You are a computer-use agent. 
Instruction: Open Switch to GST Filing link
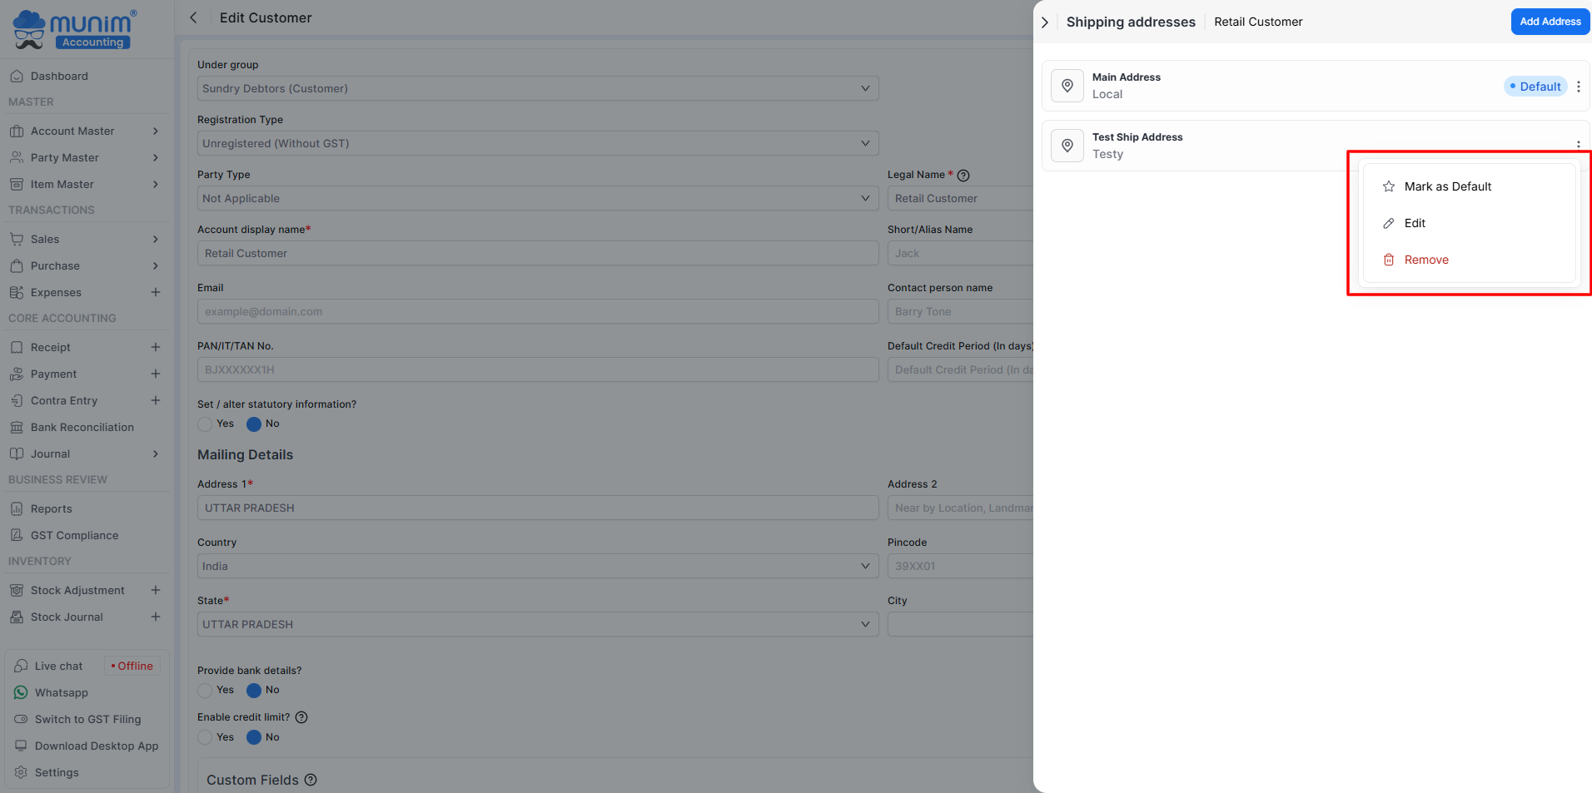pyautogui.click(x=87, y=719)
